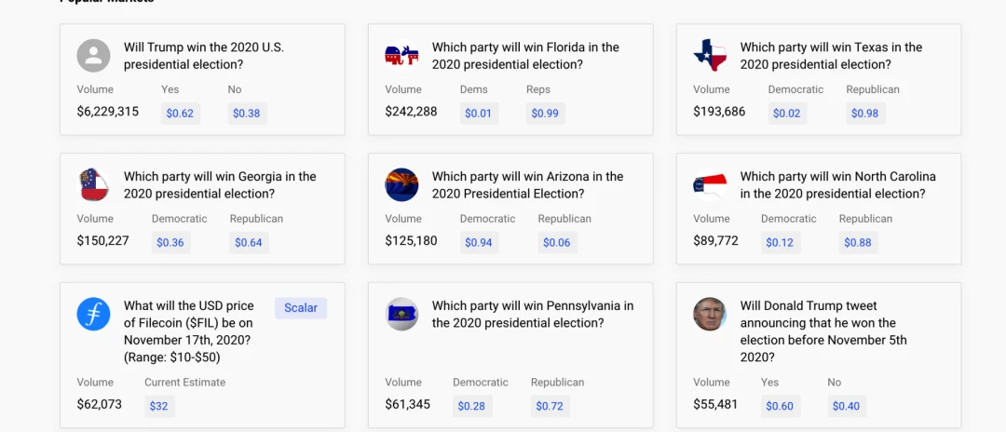Click the Texas flag state icon
The width and height of the screenshot is (1006, 432).
pos(710,55)
